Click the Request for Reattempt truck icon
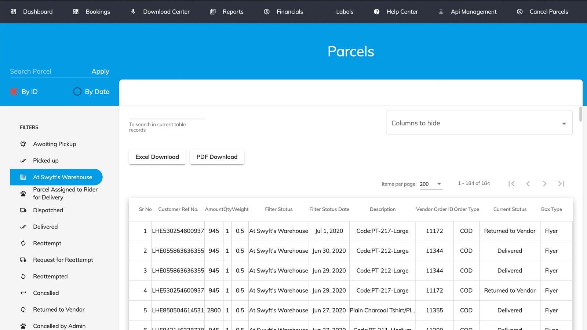This screenshot has height=330, width=587. click(23, 260)
